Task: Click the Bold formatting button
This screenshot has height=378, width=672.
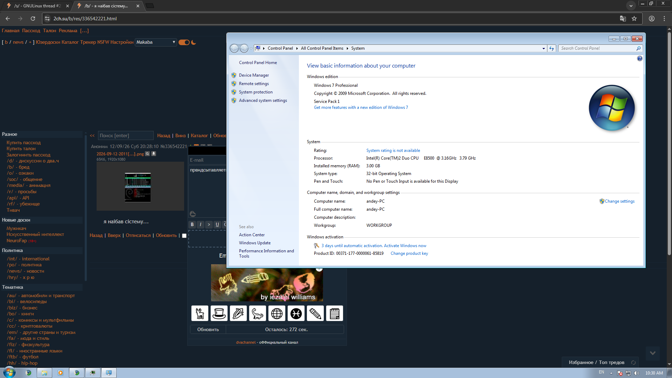Action: coord(192,224)
